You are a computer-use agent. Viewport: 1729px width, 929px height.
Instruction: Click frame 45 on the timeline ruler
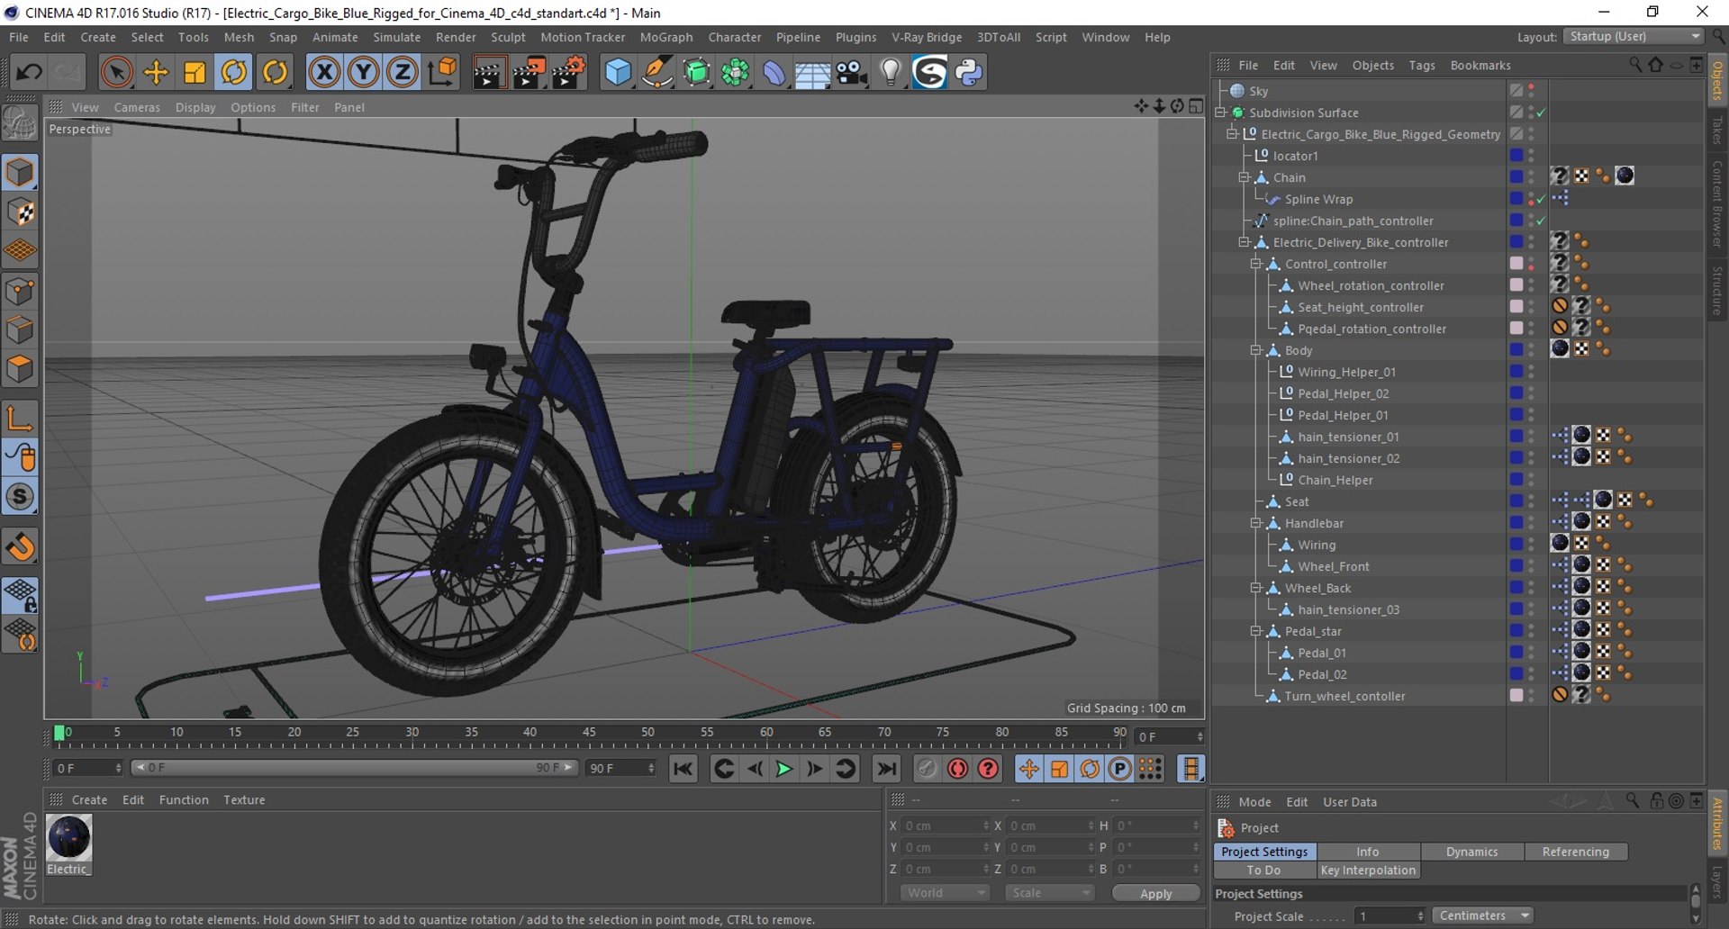[x=589, y=733]
